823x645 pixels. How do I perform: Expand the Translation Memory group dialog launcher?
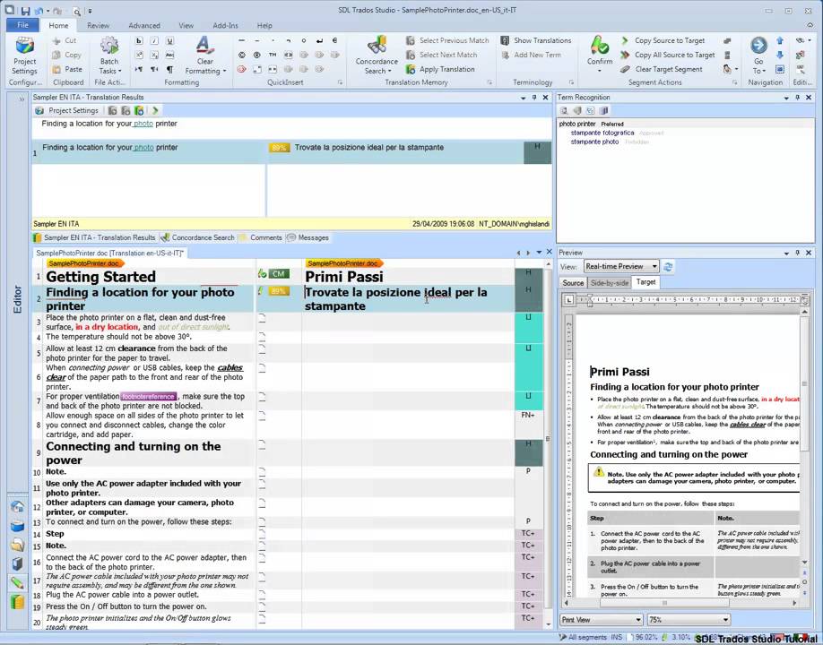click(489, 82)
